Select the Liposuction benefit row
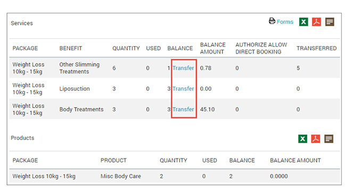 point(174,89)
